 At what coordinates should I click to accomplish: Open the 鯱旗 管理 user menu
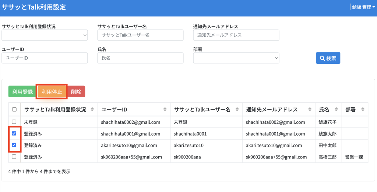coord(363,7)
